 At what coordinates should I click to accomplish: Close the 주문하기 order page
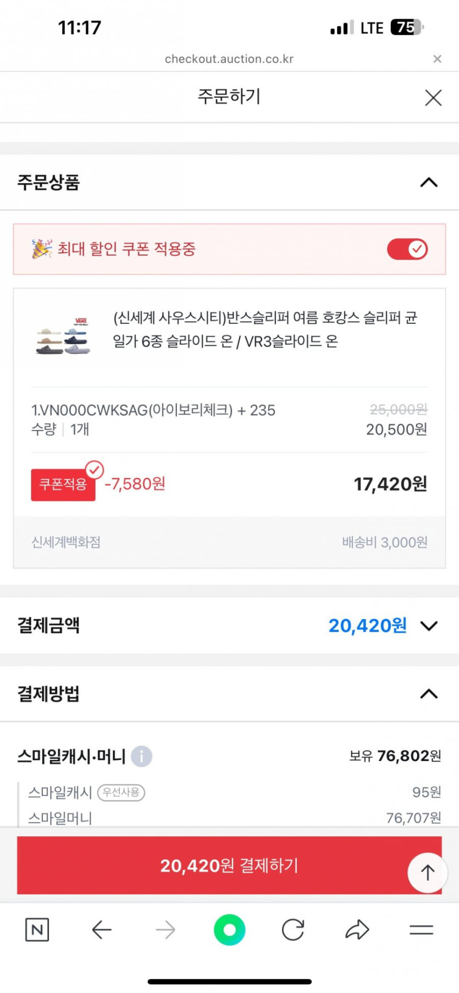[433, 98]
